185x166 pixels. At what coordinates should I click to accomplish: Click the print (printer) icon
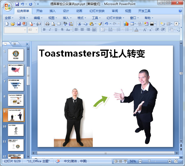47,24
